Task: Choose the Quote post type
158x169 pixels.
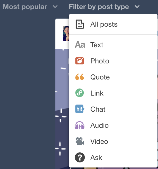Action: [x=113, y=77]
